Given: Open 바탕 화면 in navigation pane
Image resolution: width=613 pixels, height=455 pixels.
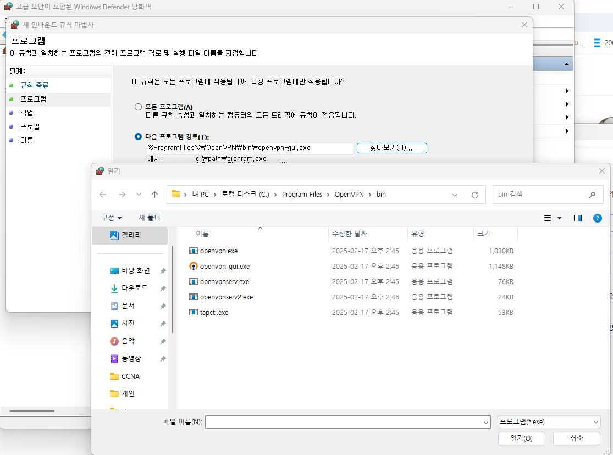Looking at the screenshot, I should (135, 270).
